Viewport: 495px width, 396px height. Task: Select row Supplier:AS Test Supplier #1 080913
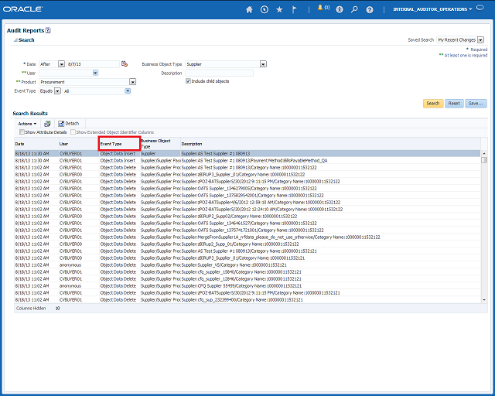click(247, 153)
